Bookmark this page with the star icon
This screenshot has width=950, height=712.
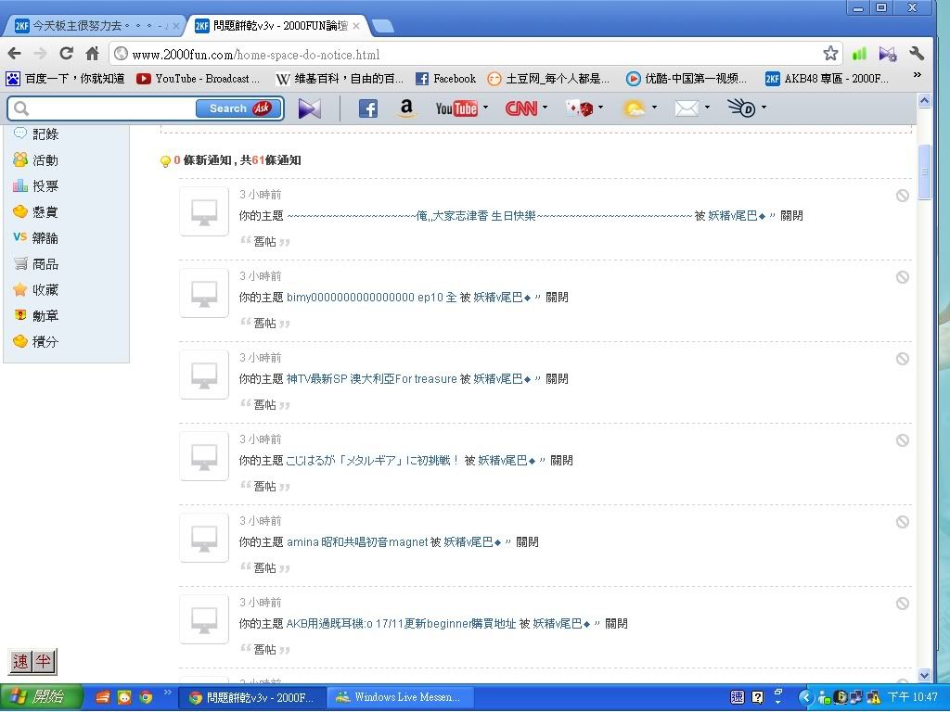830,54
